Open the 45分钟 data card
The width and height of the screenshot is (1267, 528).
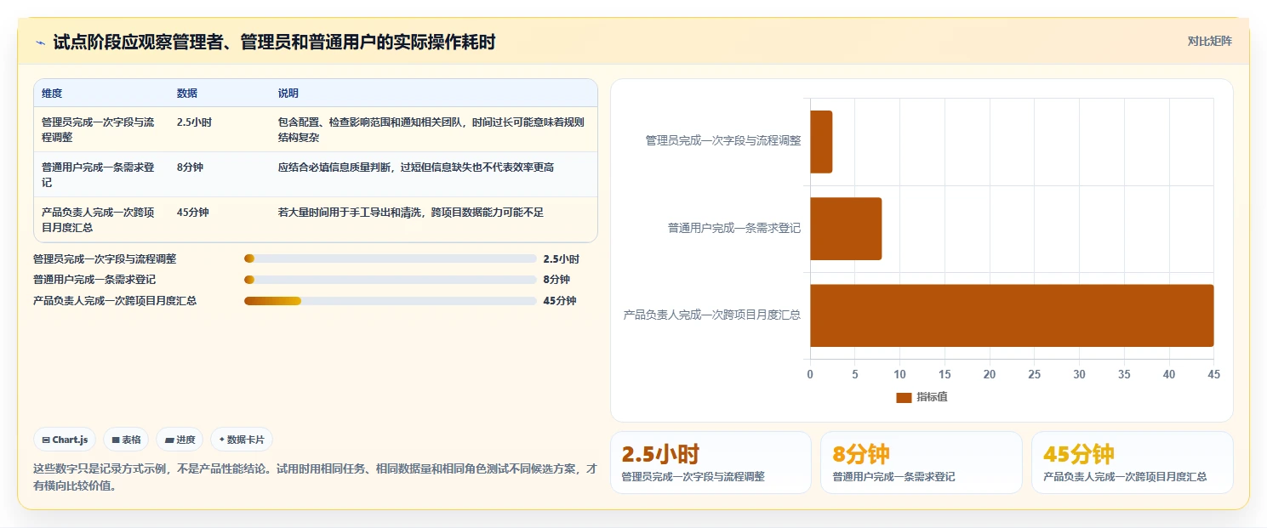[x=1132, y=463]
